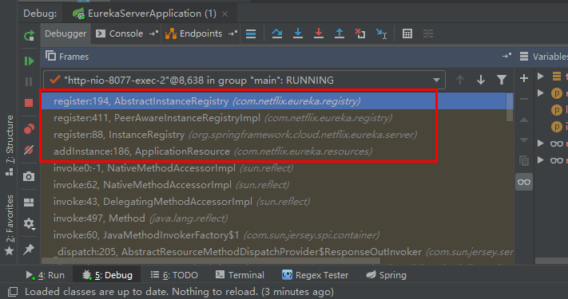Expand first variable tree node
The width and height of the screenshot is (568, 299).
coord(541,76)
